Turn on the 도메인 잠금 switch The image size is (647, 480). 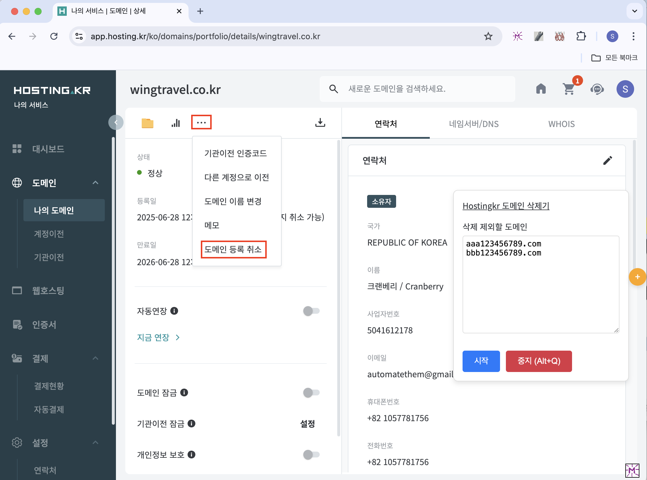click(311, 392)
